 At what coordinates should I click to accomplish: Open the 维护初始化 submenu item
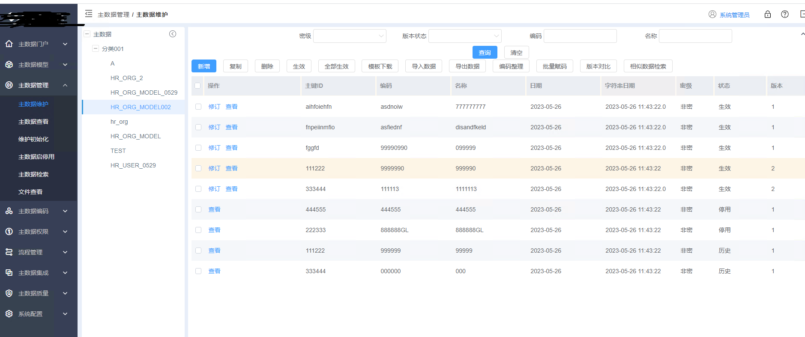tap(33, 139)
